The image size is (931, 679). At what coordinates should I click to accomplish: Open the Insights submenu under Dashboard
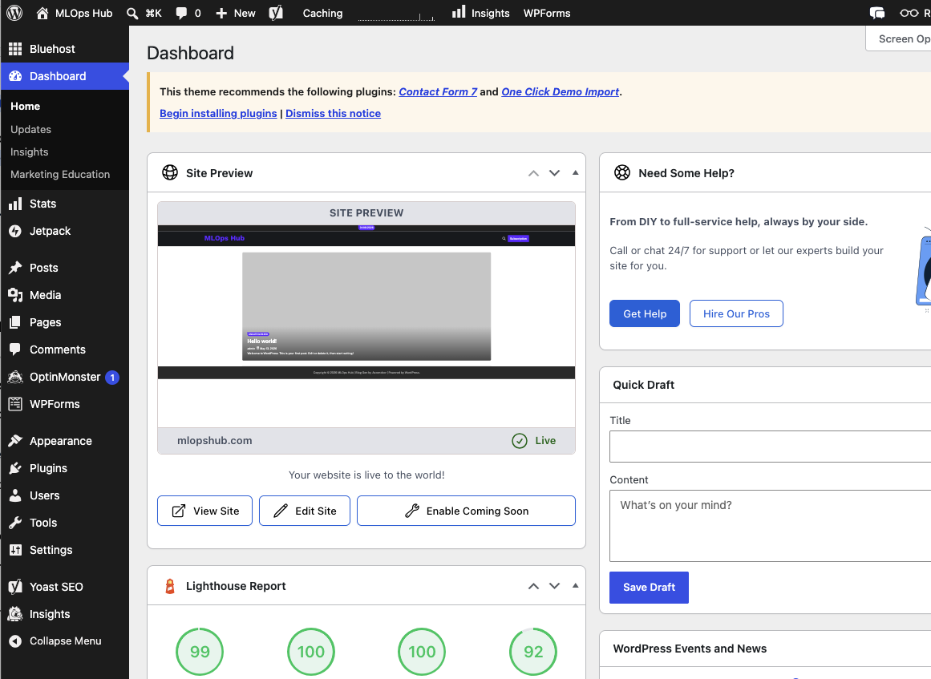coord(30,152)
